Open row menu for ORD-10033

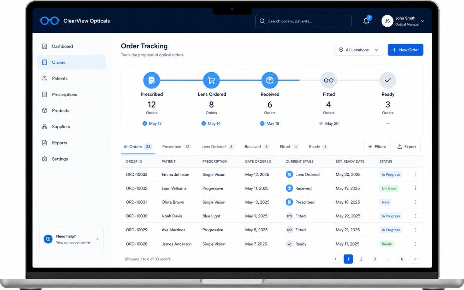(415, 175)
